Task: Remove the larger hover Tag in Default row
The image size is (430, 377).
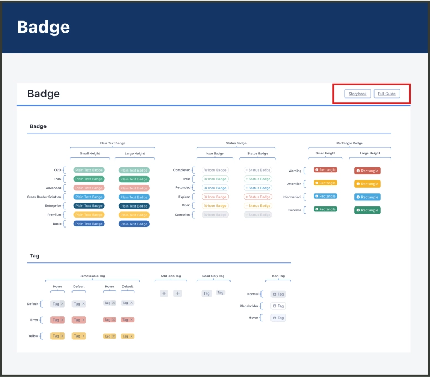Action: pyautogui.click(x=62, y=304)
